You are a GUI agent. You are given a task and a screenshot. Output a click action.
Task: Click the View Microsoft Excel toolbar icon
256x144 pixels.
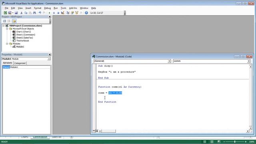point(5,13)
